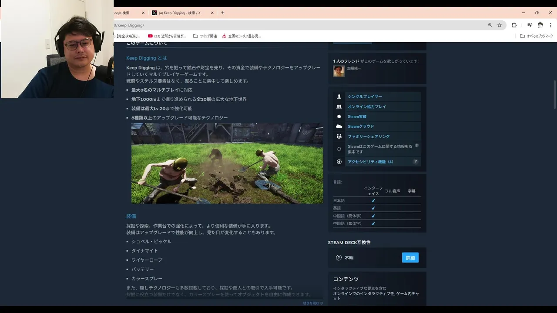Open the media control icon in toolbar

click(x=530, y=25)
